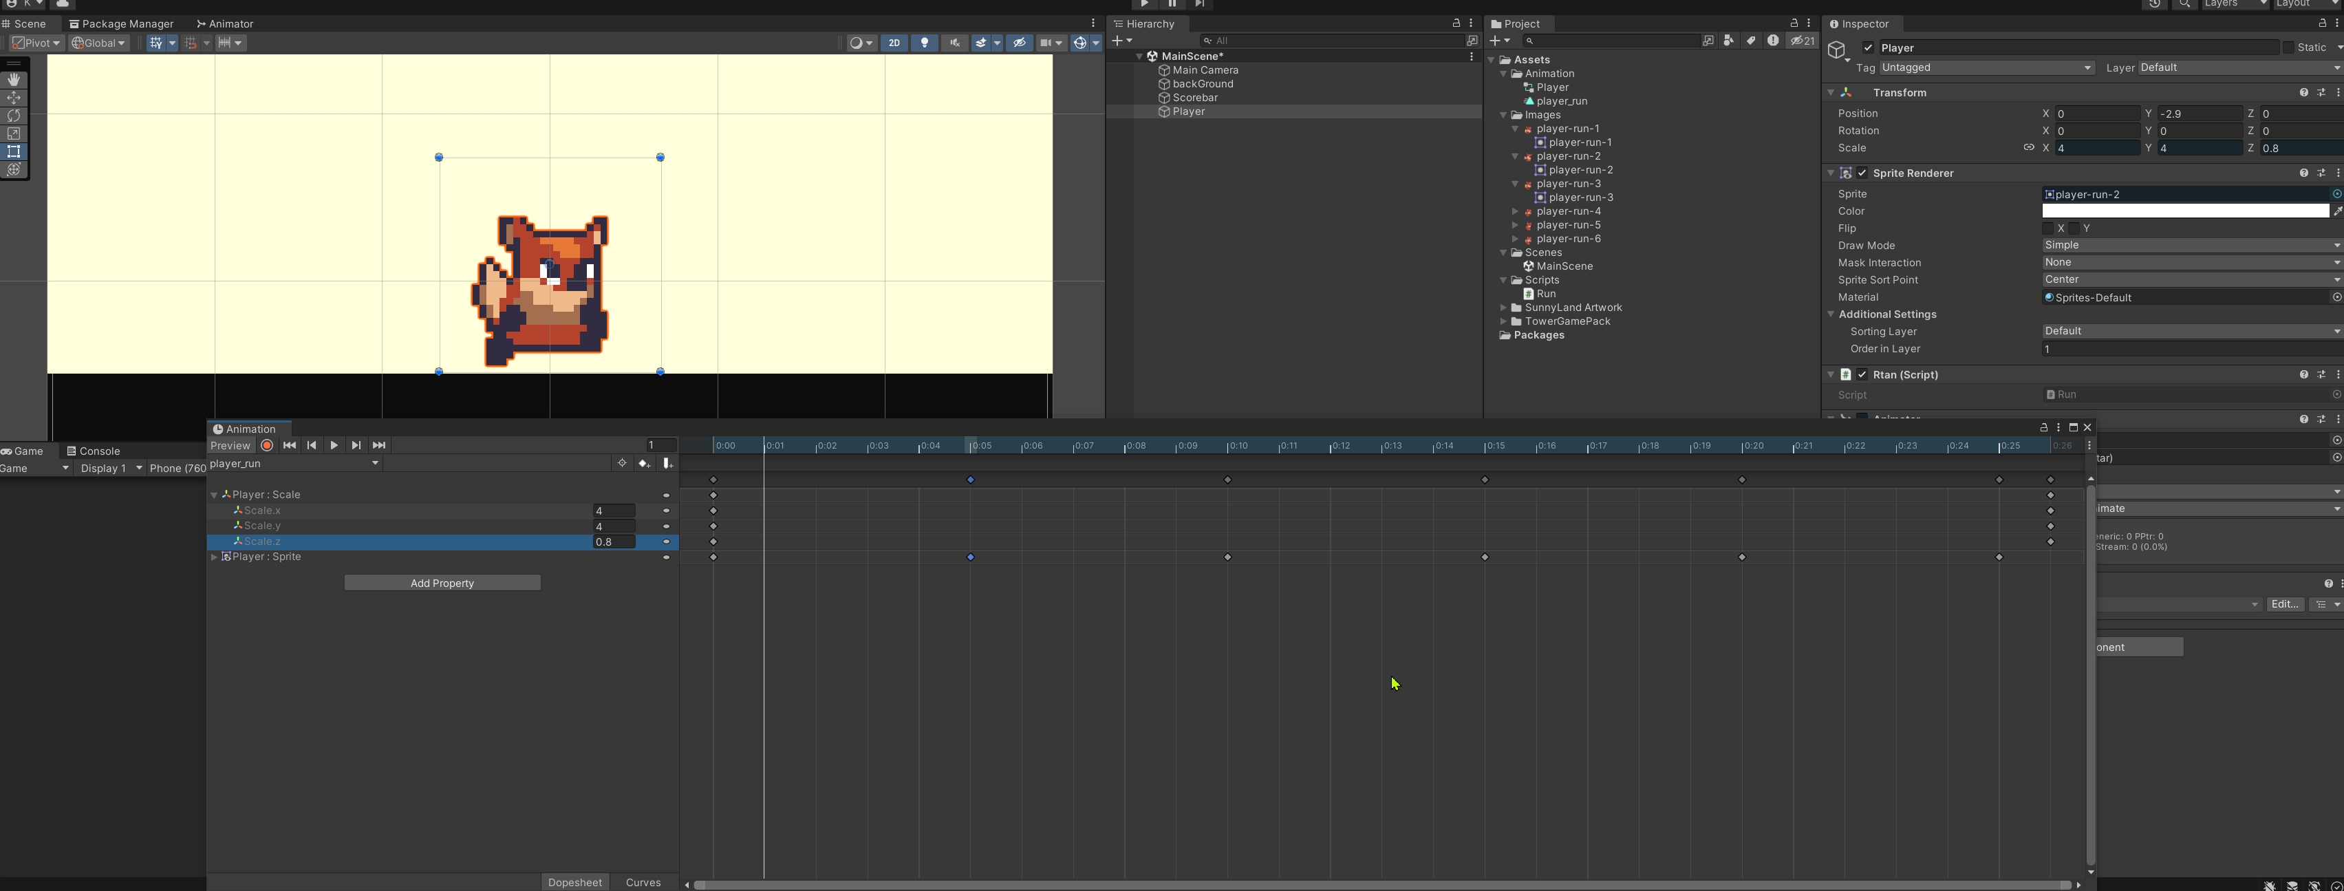Click the grid visibility icon in Scene toolbar
The width and height of the screenshot is (2344, 891).
pyautogui.click(x=155, y=43)
